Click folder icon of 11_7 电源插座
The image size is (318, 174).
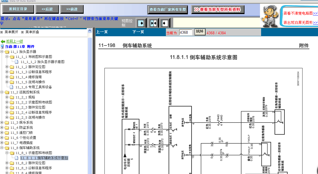tap(7, 143)
